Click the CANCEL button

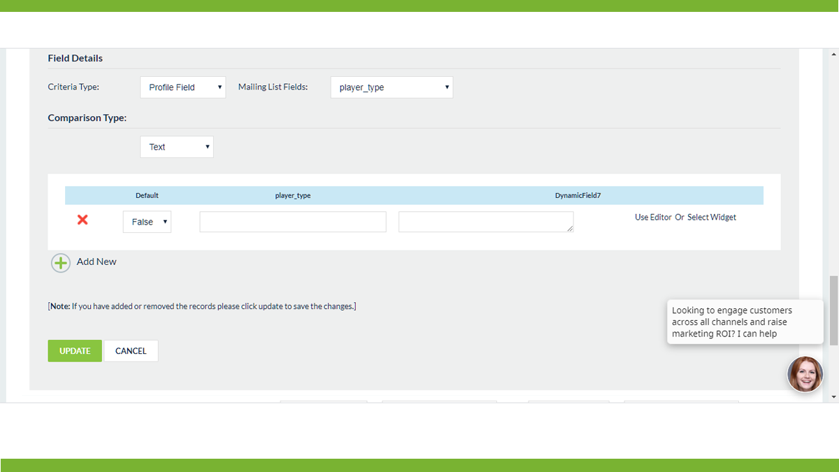(131, 350)
